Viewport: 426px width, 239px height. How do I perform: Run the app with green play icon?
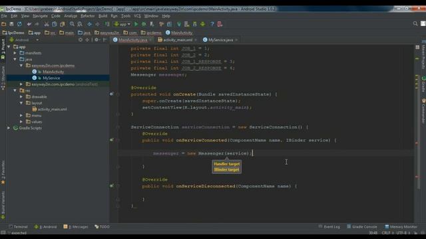coord(136,24)
